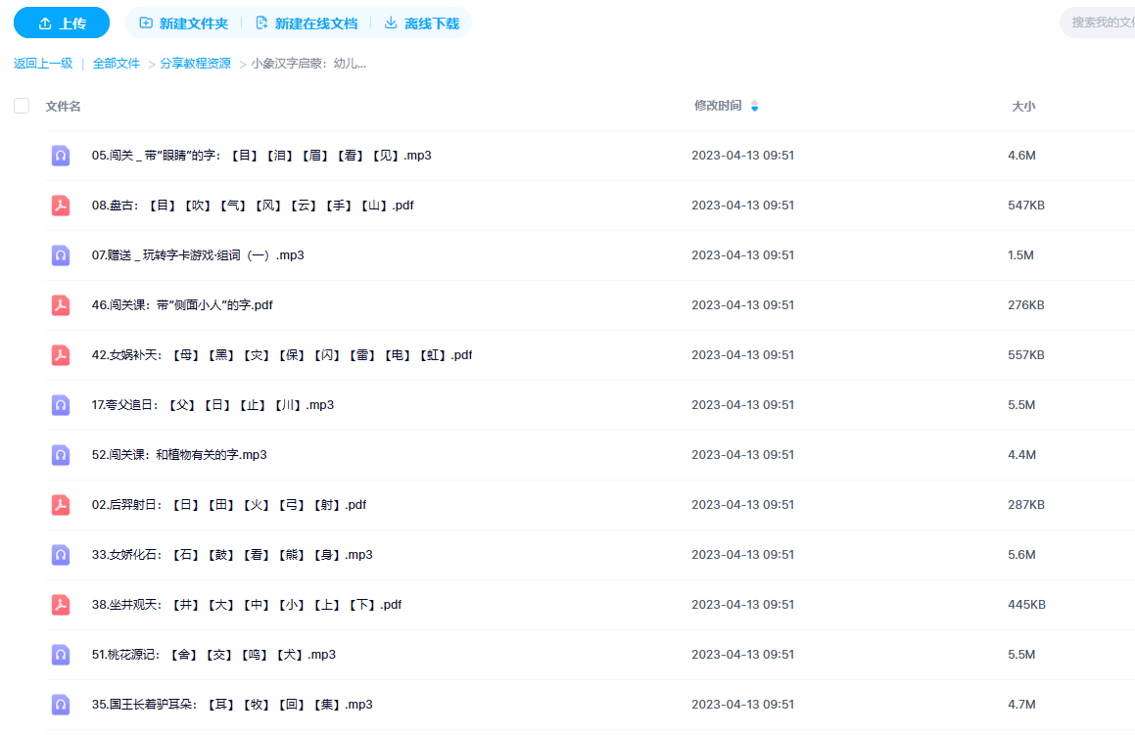Viewport: 1135px width, 735px height.
Task: Toggle 修改时间 sort arrow
Action: [754, 107]
